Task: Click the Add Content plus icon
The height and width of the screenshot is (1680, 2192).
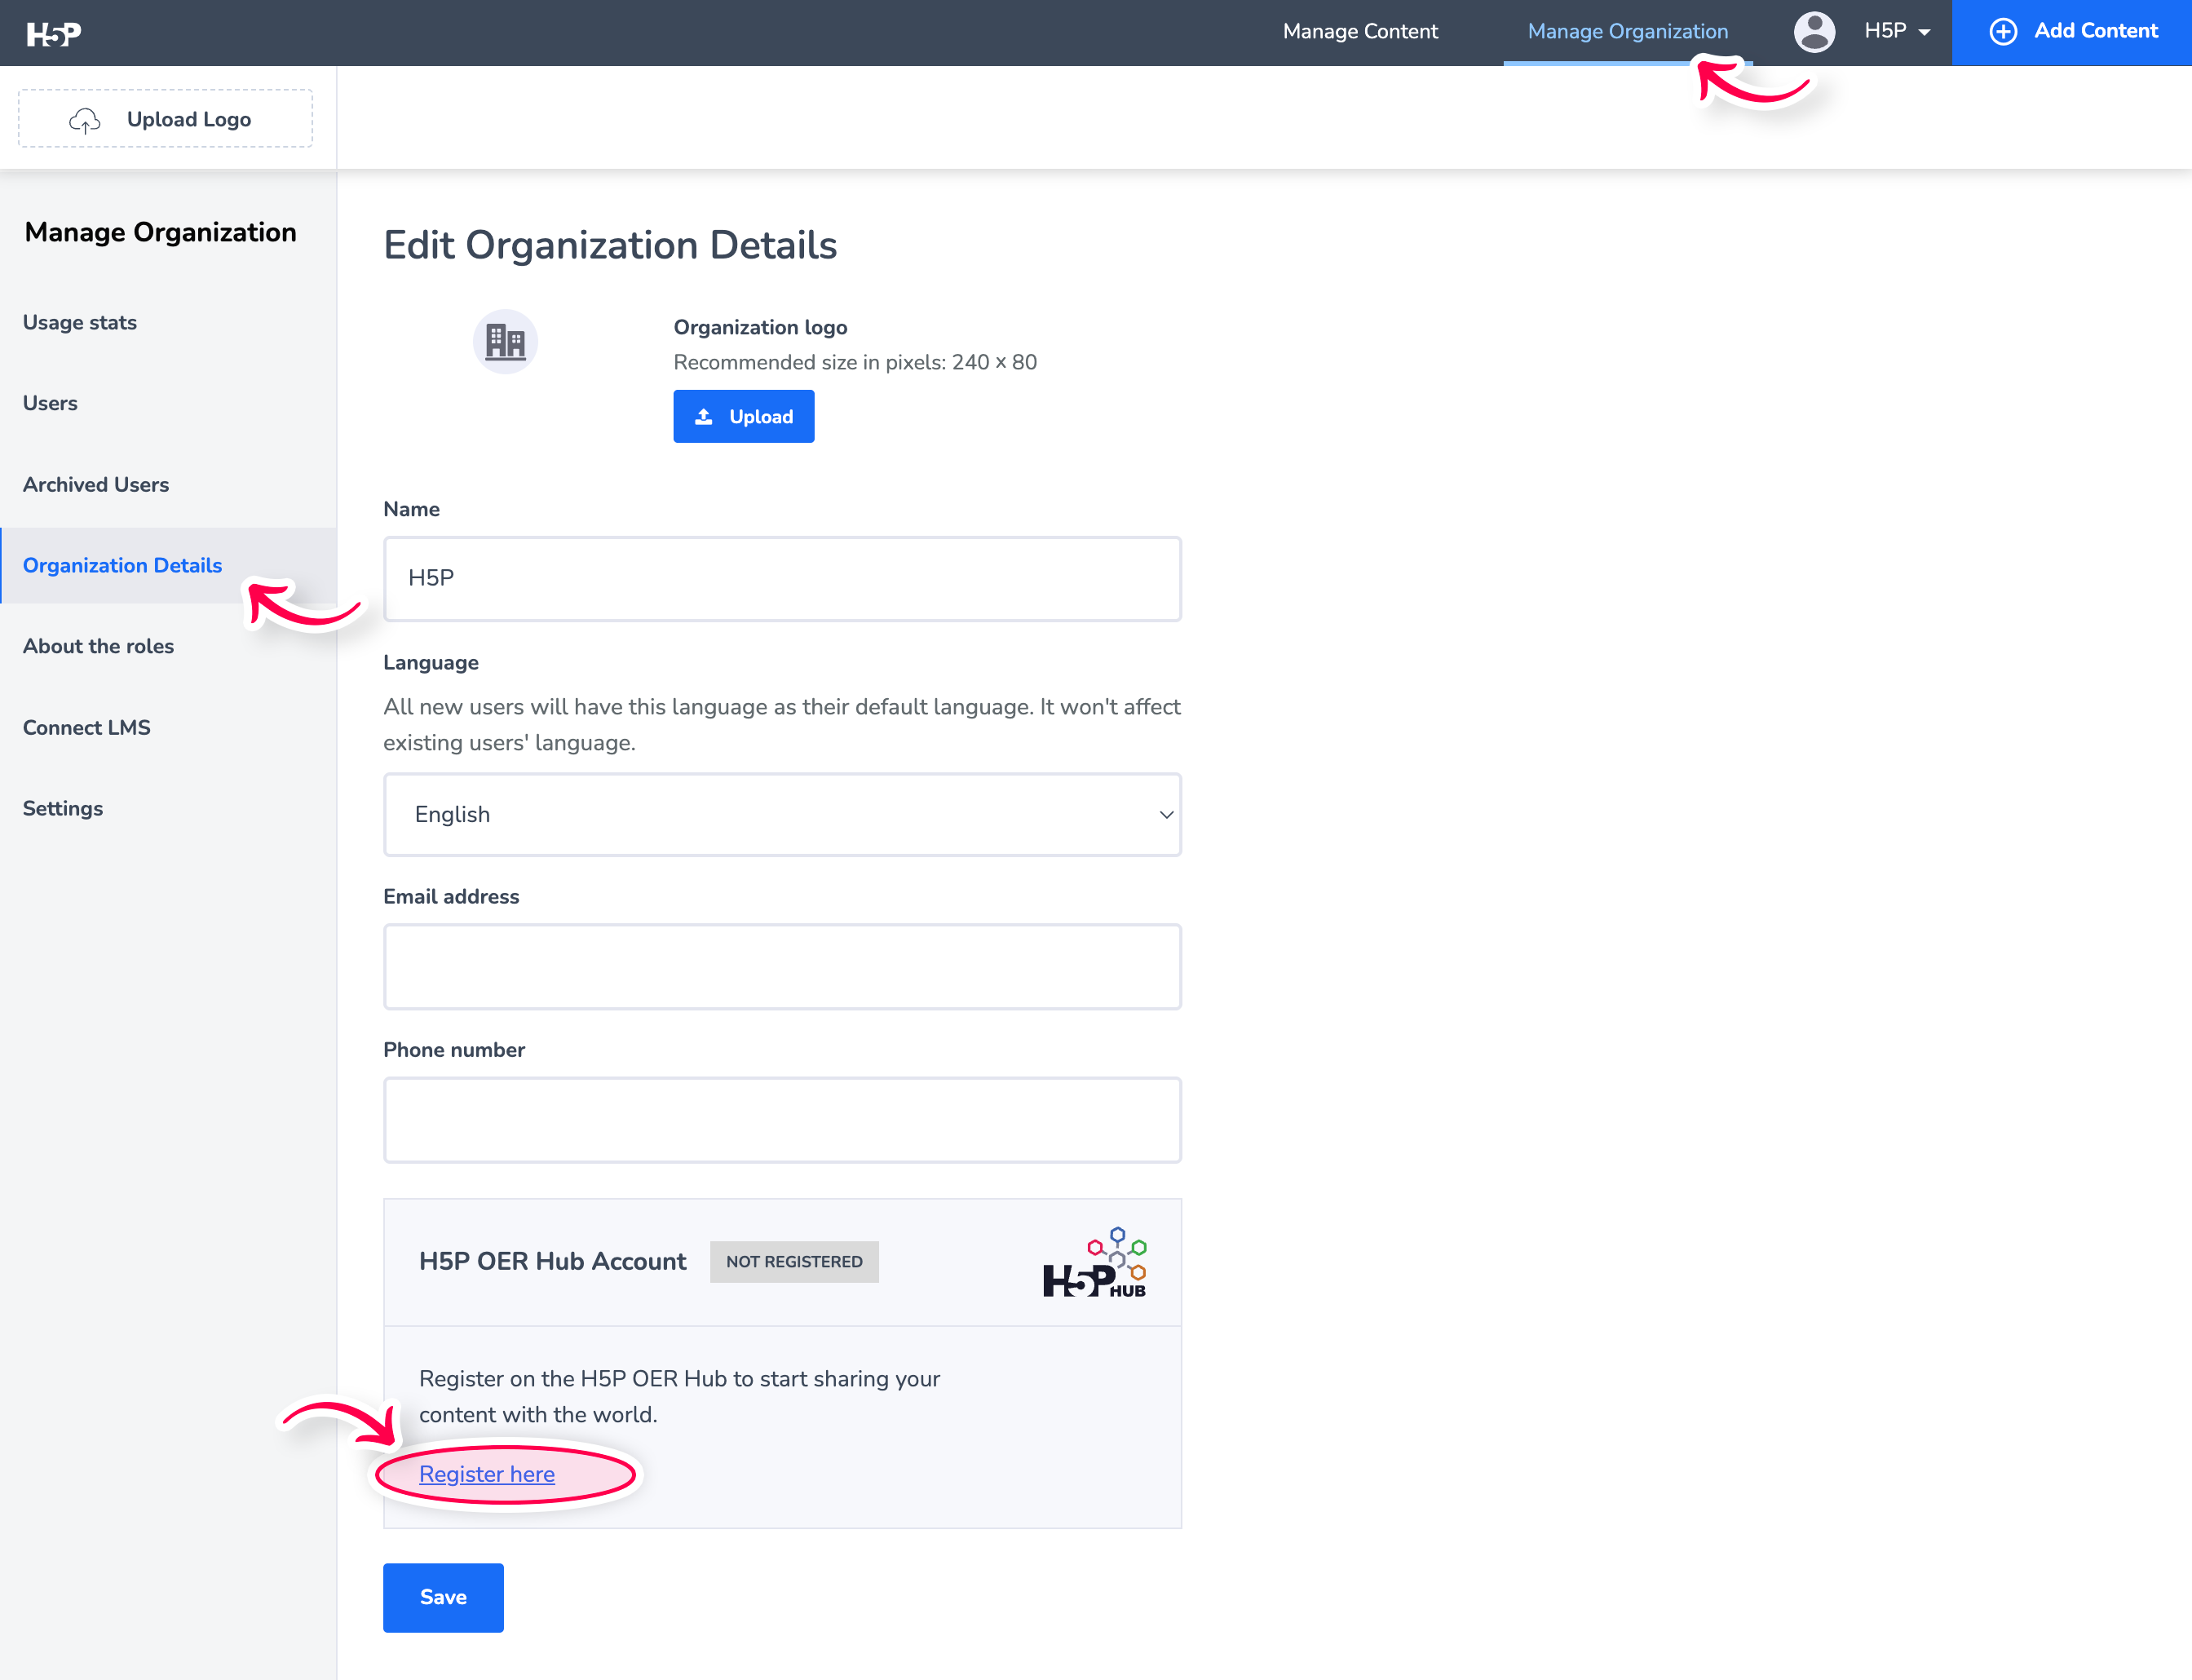Action: 2003,31
